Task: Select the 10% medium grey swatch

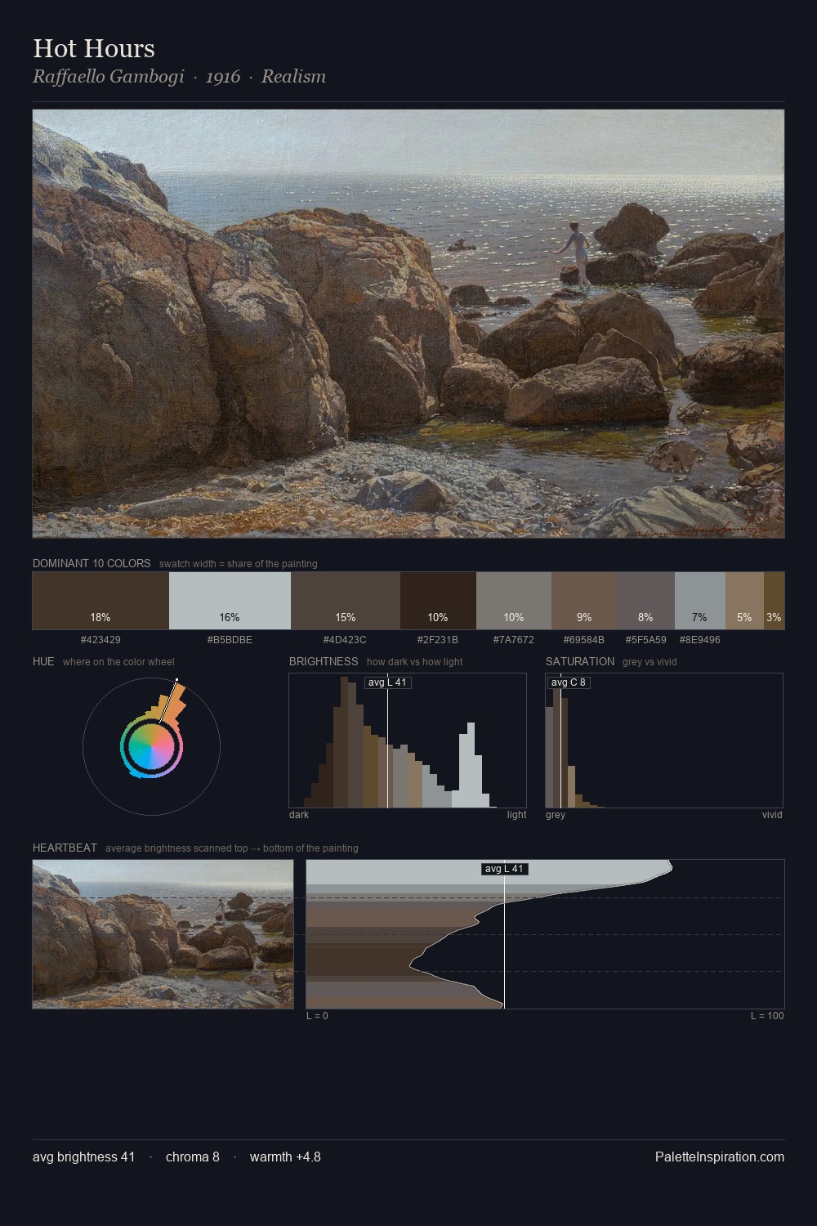Action: click(x=514, y=601)
